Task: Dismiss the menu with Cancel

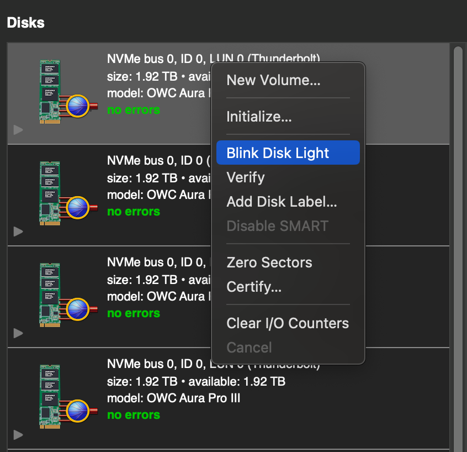Action: pyautogui.click(x=249, y=348)
